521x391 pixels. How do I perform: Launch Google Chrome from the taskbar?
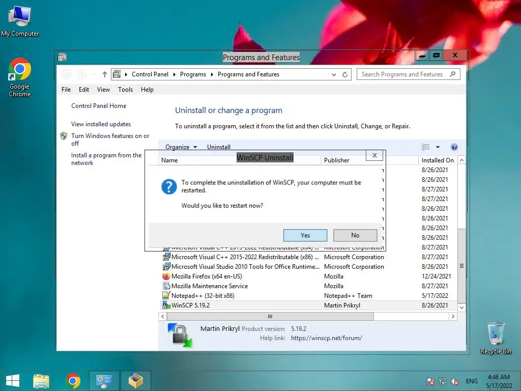tap(73, 381)
